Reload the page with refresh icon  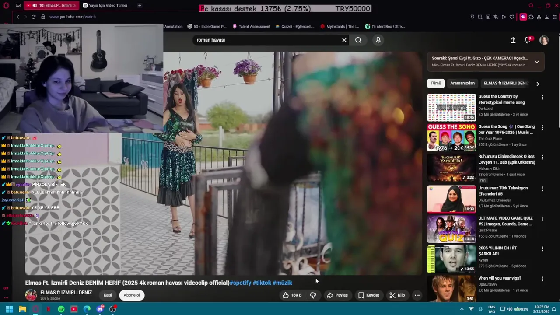click(33, 17)
